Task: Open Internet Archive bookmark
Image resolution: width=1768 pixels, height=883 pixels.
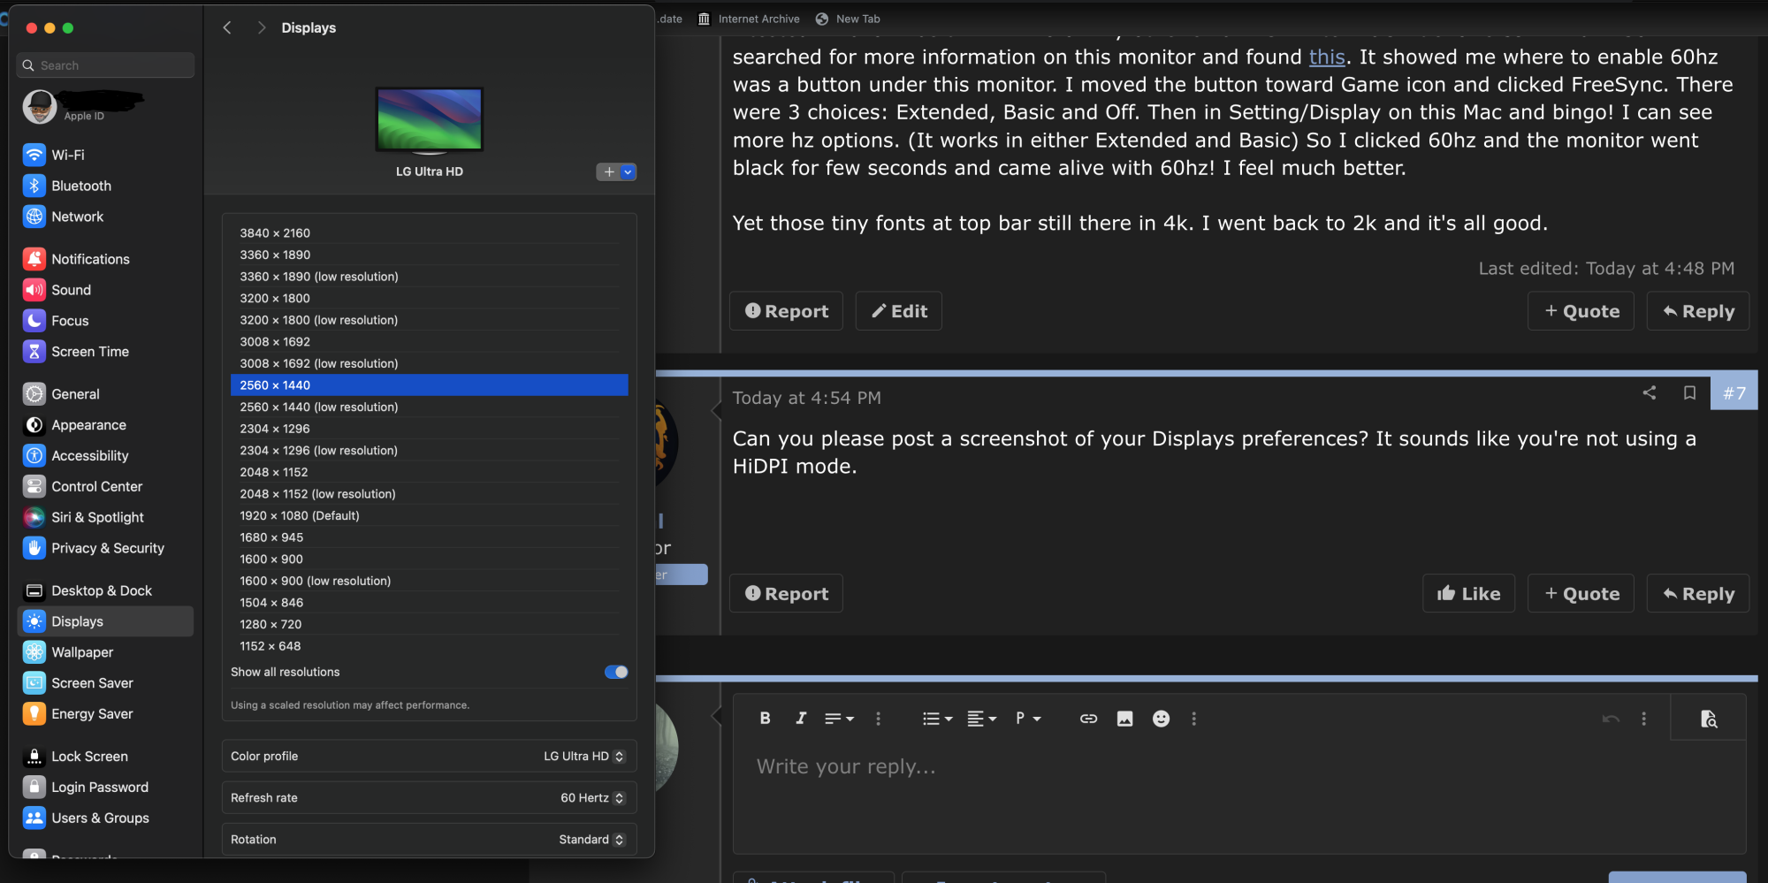Action: (749, 19)
